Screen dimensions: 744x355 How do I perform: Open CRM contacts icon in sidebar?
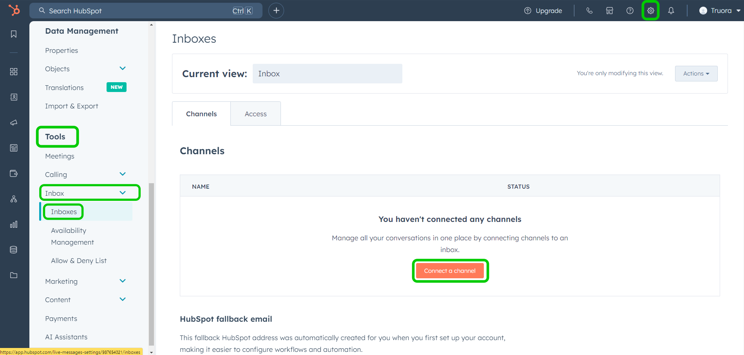pos(14,97)
